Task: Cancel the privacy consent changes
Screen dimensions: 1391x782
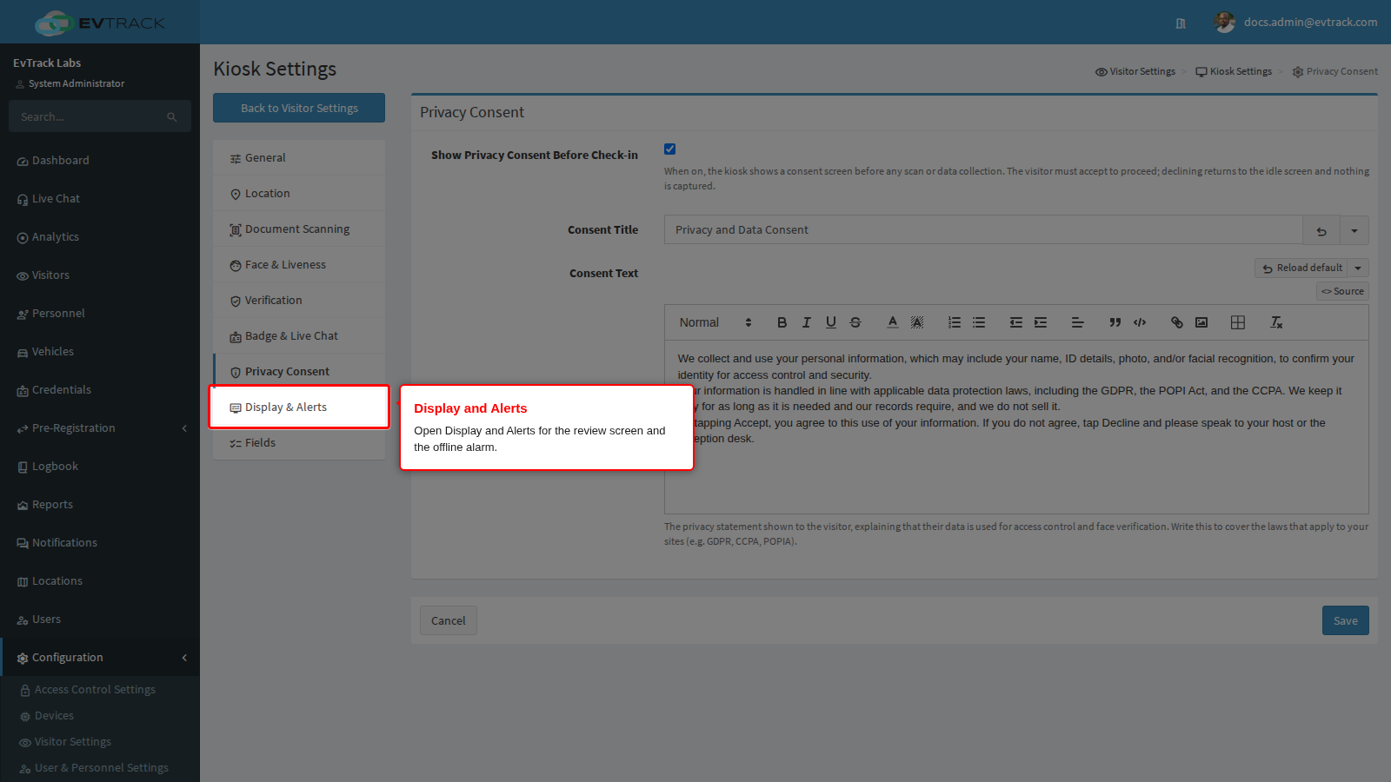Action: tap(449, 620)
